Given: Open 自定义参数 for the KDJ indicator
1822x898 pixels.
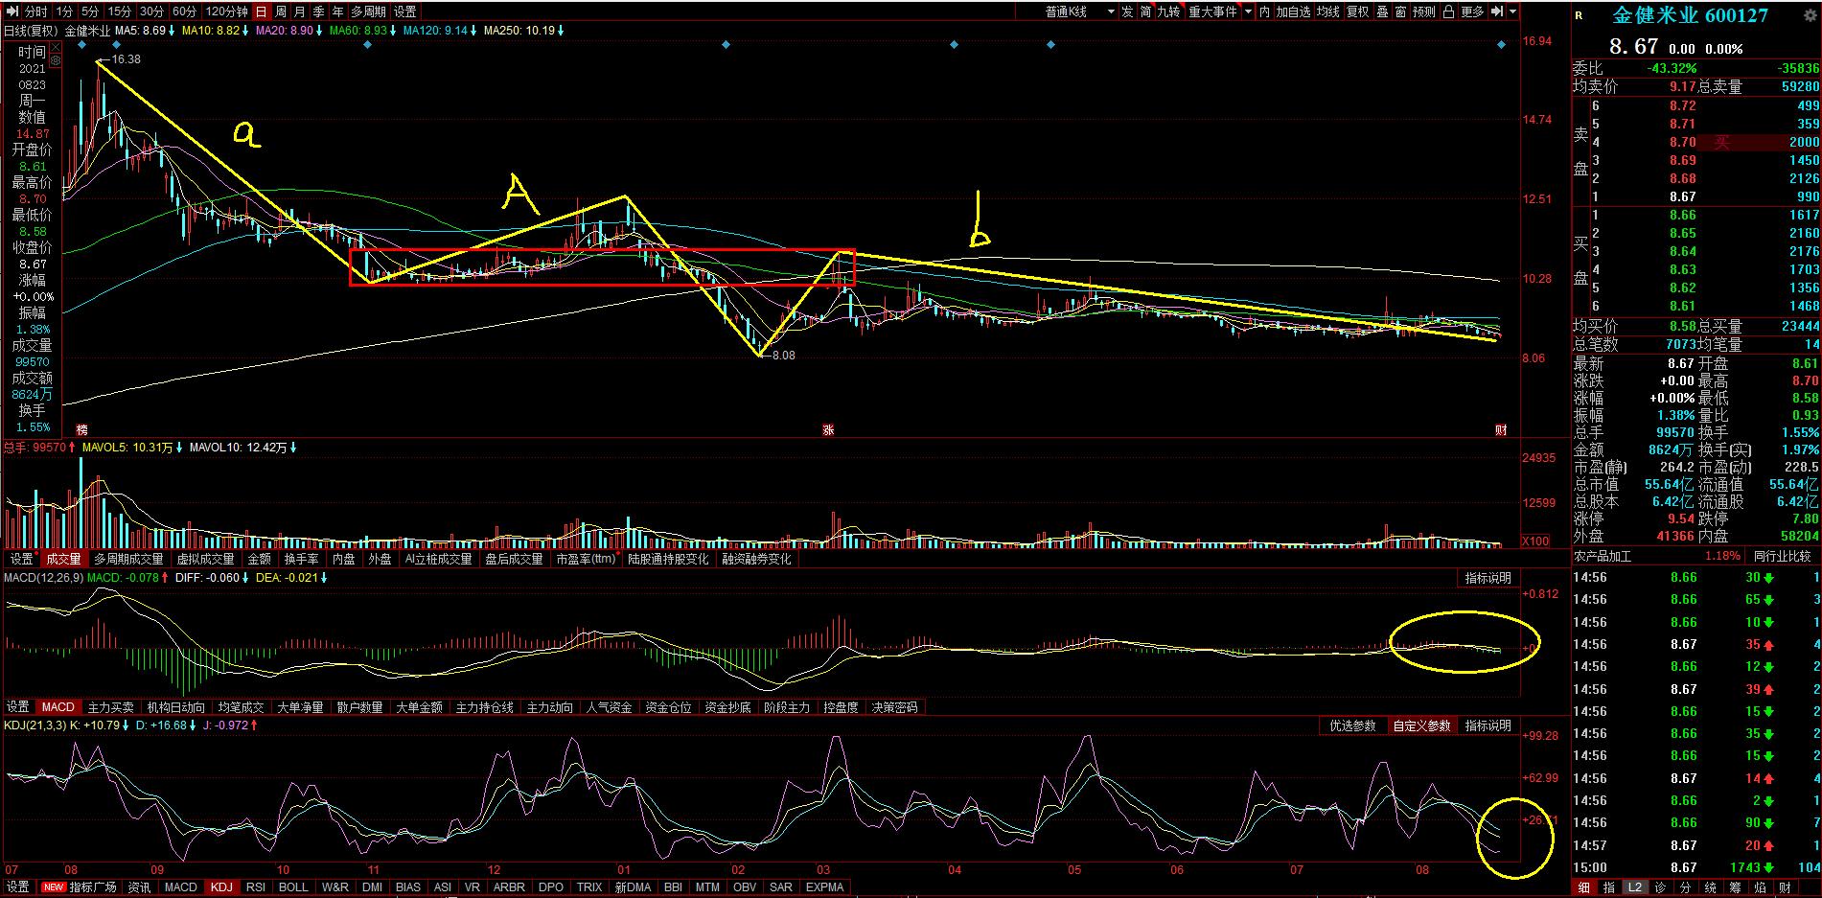Looking at the screenshot, I should pyautogui.click(x=1422, y=725).
